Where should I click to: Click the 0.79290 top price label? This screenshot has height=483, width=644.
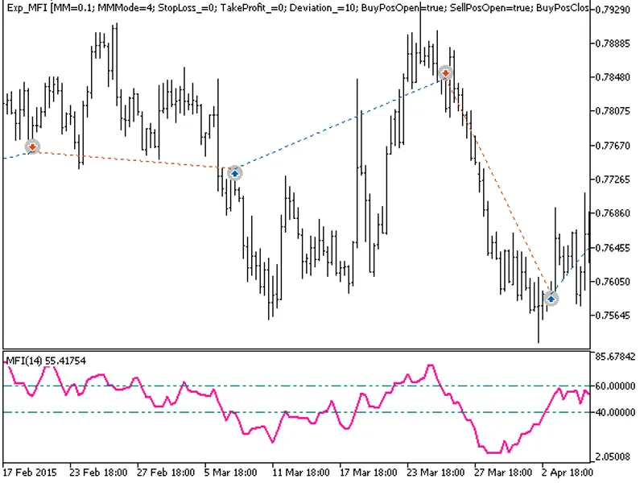click(613, 9)
